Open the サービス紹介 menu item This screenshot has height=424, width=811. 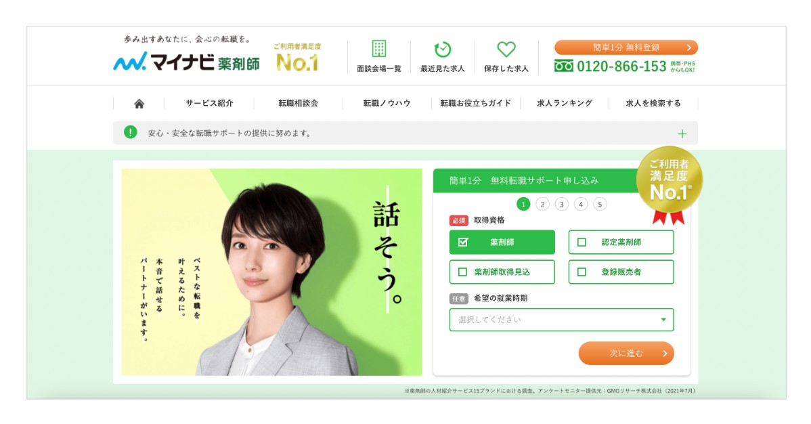tap(209, 103)
